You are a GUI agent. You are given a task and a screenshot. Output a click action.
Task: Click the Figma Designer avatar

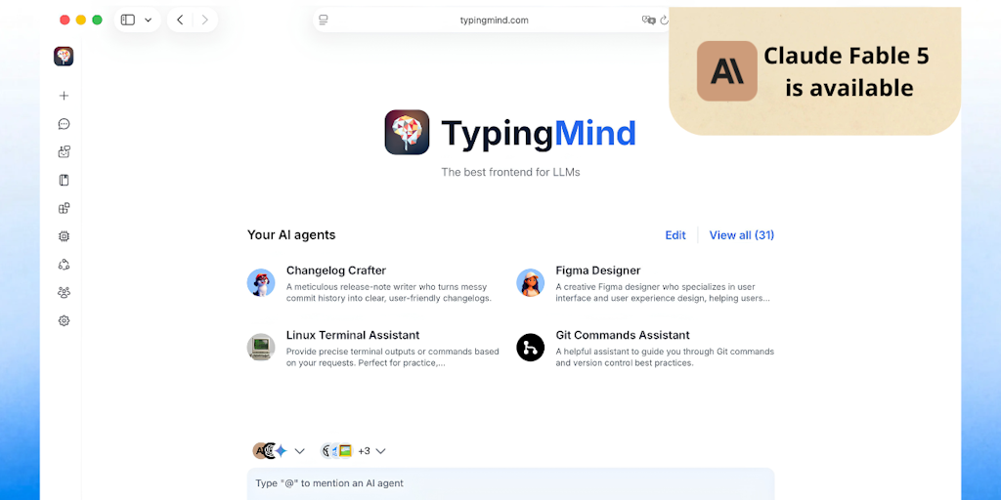coord(531,282)
